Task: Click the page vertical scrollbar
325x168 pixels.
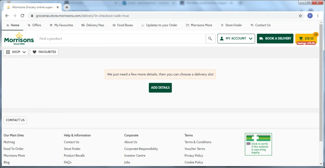Action: point(321,83)
